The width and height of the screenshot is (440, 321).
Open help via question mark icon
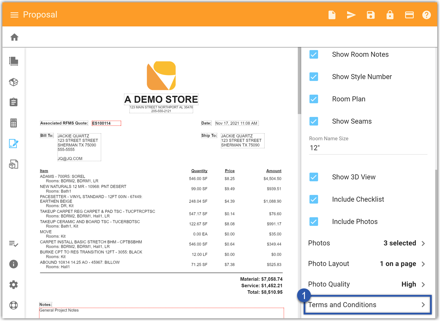coord(427,15)
